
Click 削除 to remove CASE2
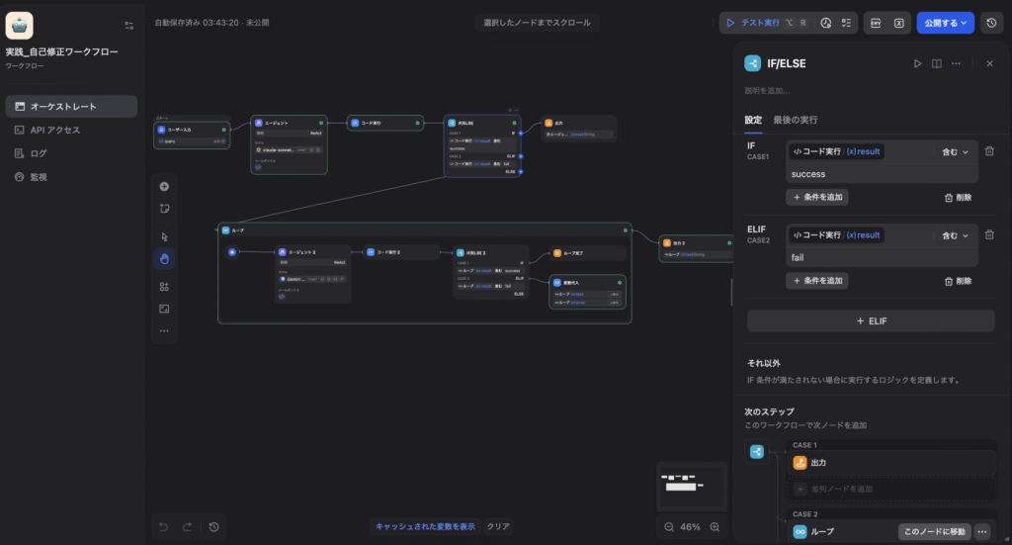tap(959, 281)
